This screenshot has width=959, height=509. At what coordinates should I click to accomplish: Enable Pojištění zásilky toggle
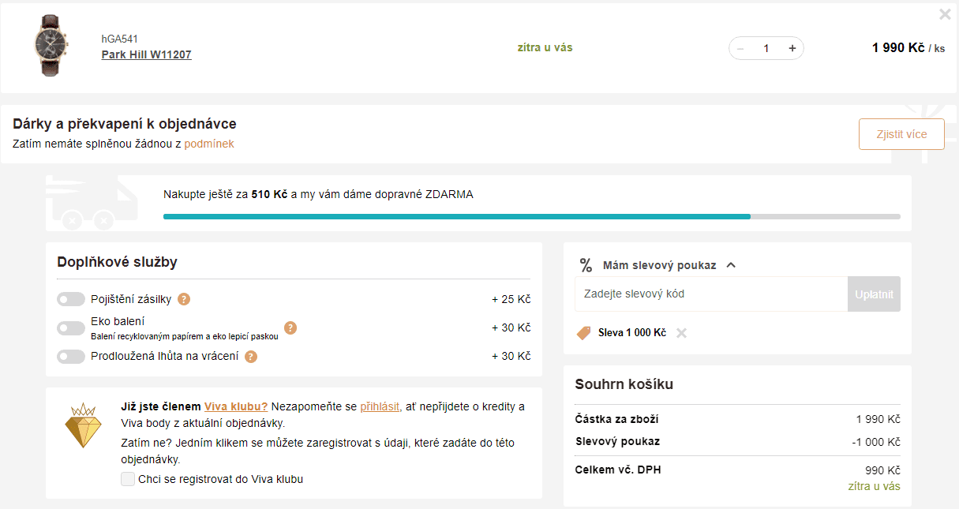point(71,299)
